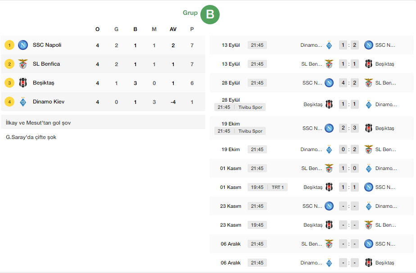Screen dimensions: 416x273
Task: Click the Dinamo Kiev crest in the standings
Action: click(23, 102)
